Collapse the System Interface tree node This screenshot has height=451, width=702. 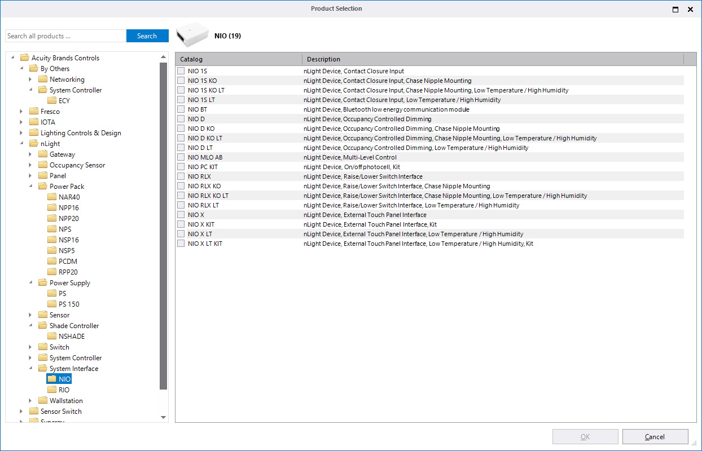tap(30, 369)
